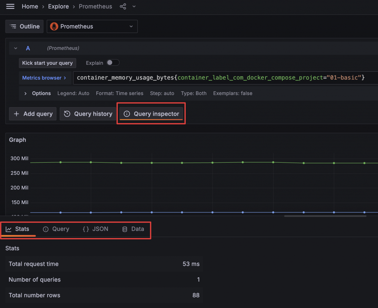This screenshot has height=308, width=378.
Task: Click the 300 Mil axis label
Action: (19, 159)
